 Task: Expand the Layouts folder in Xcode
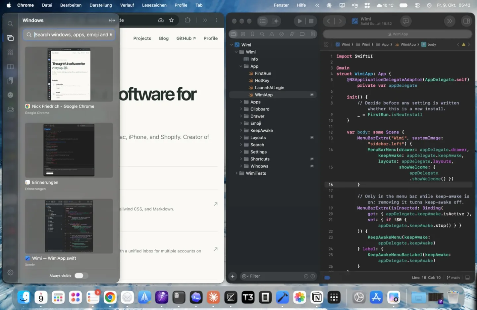tap(241, 138)
